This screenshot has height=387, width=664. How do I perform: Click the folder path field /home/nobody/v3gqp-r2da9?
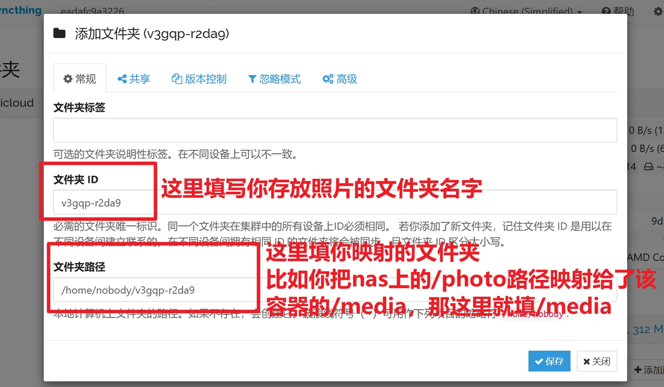pos(335,290)
